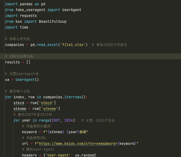The image size is (181, 157).
Task: Click 'import pandas as pd' line
Action: (25, 4)
